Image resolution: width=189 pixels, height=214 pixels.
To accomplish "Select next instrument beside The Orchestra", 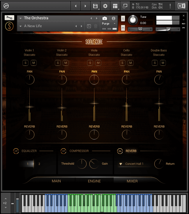I will point(97,18).
